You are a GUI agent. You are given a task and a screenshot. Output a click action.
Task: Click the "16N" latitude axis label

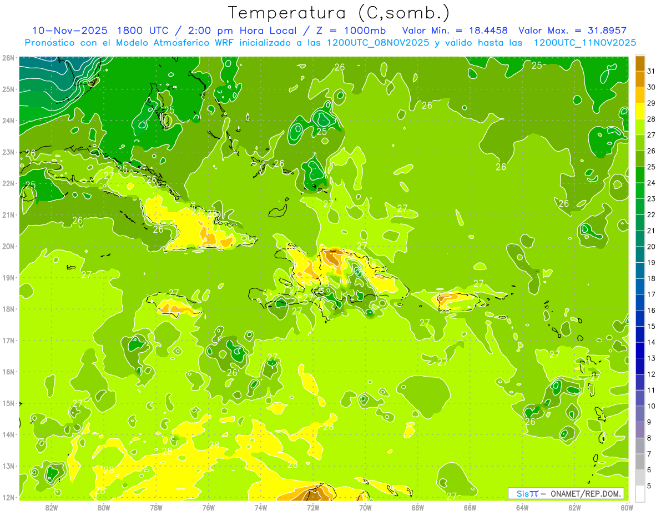pos(8,372)
